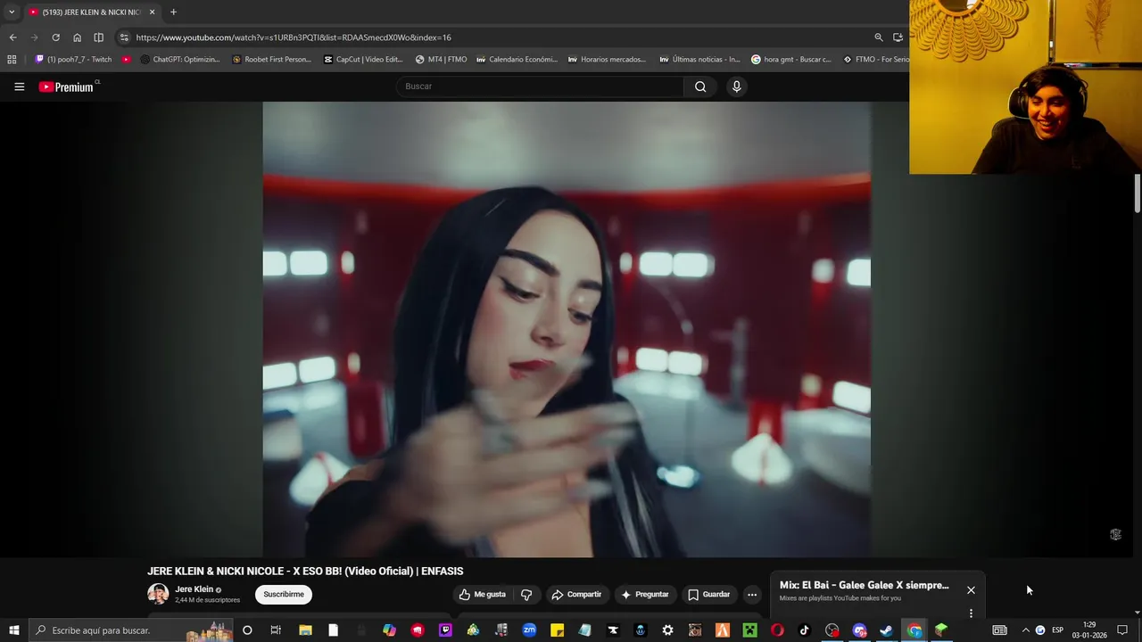Click the Suscribirme button
This screenshot has height=642, width=1142.
[x=284, y=595]
